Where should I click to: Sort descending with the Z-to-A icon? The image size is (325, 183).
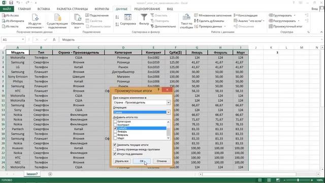coord(117,24)
